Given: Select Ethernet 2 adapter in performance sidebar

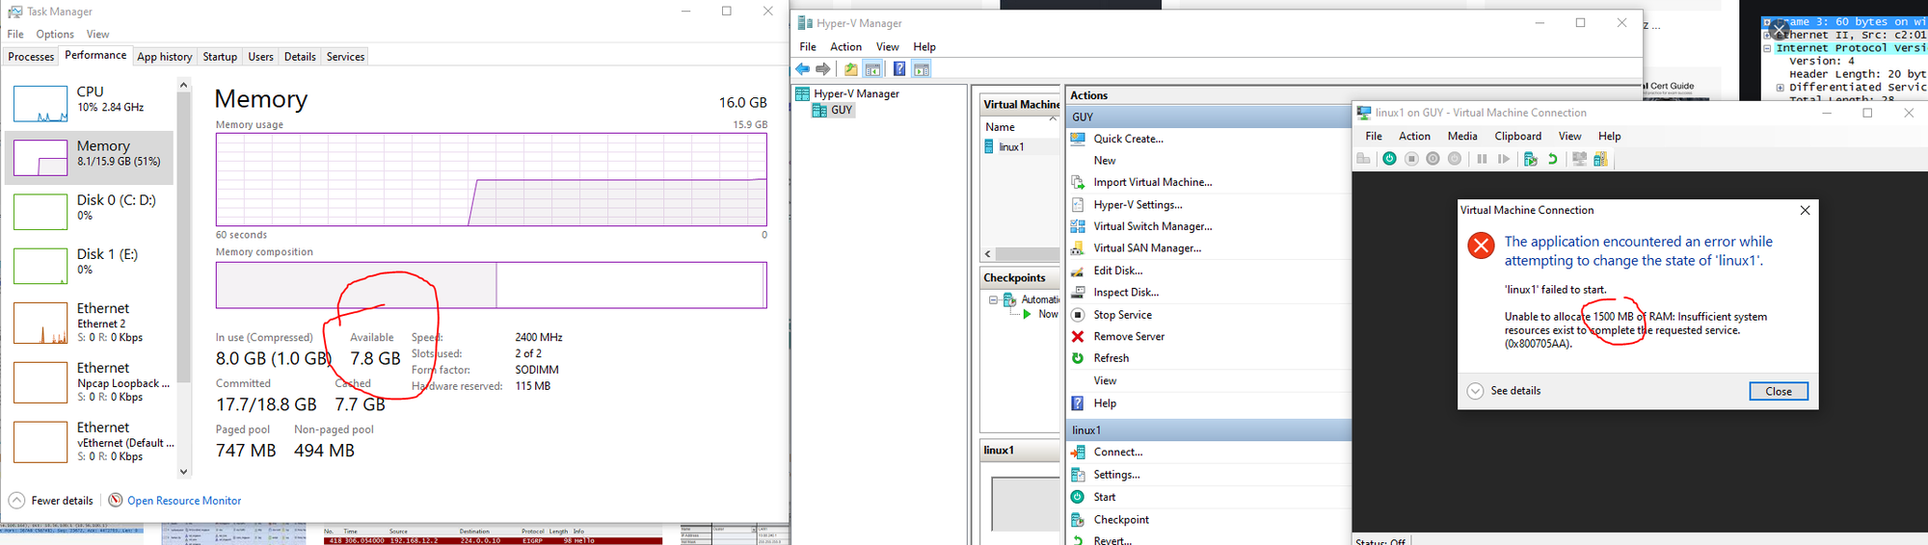Looking at the screenshot, I should click(89, 323).
